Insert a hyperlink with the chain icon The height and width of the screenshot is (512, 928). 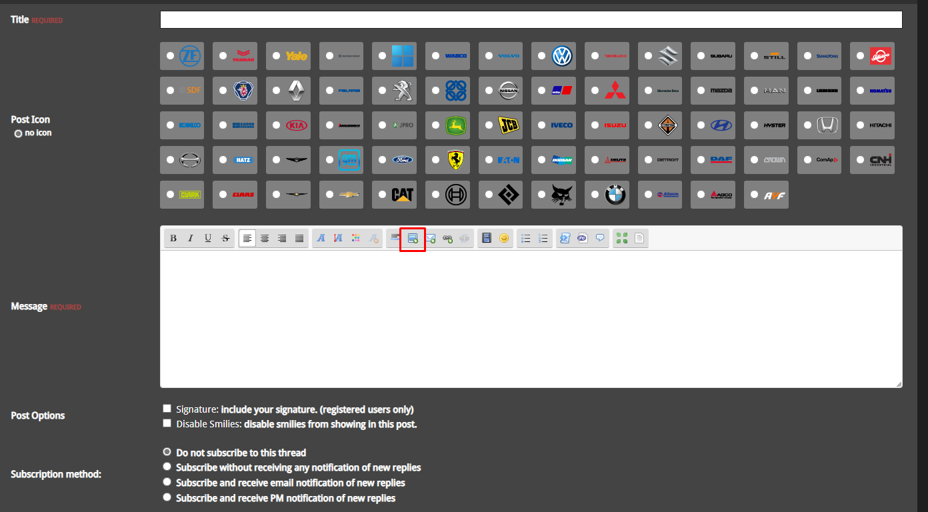point(447,238)
